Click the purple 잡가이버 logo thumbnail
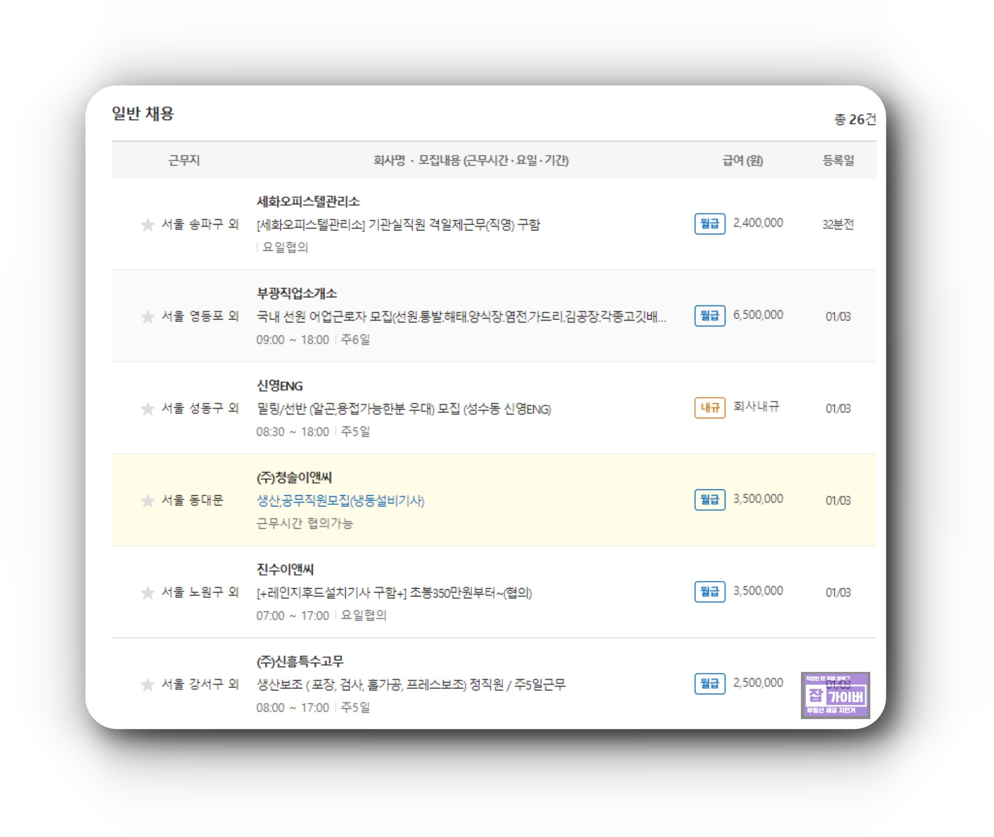The width and height of the screenshot is (994, 837). click(835, 695)
